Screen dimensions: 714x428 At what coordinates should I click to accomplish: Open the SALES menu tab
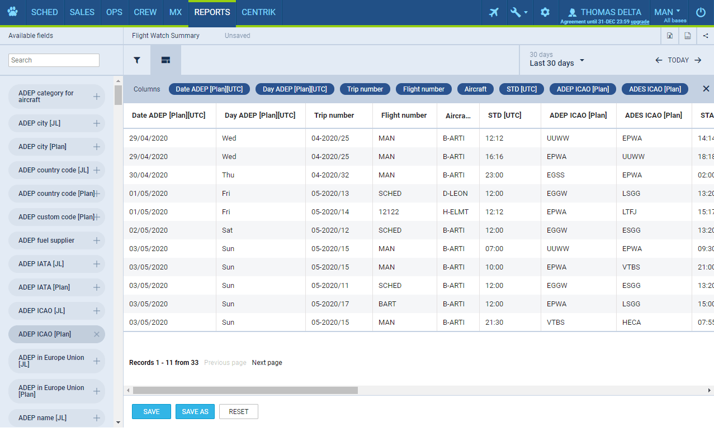pos(82,12)
